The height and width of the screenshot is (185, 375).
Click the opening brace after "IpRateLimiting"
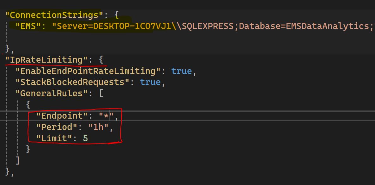[x=101, y=59]
